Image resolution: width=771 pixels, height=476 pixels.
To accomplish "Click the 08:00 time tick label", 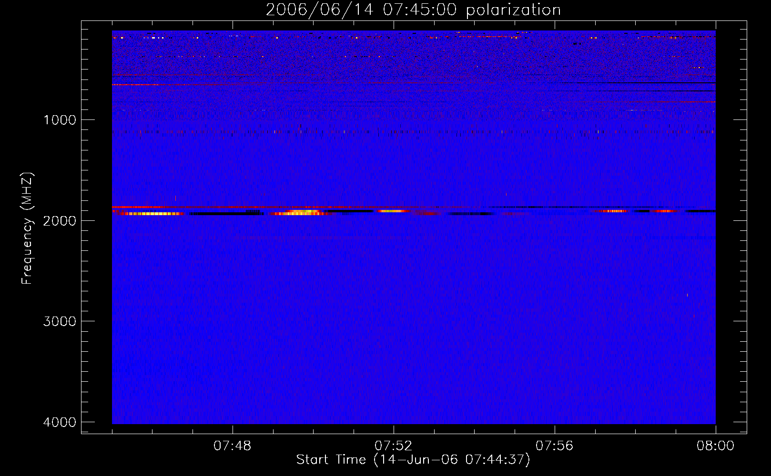I will [x=716, y=446].
